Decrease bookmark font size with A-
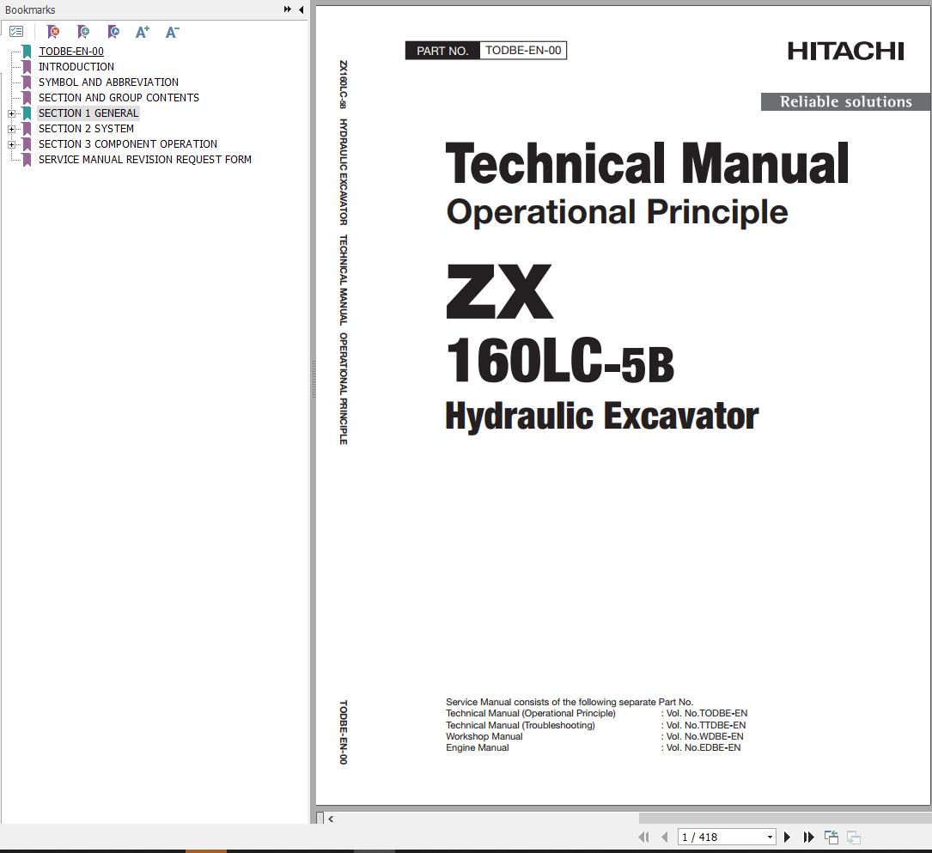The height and width of the screenshot is (853, 932). pos(173,32)
